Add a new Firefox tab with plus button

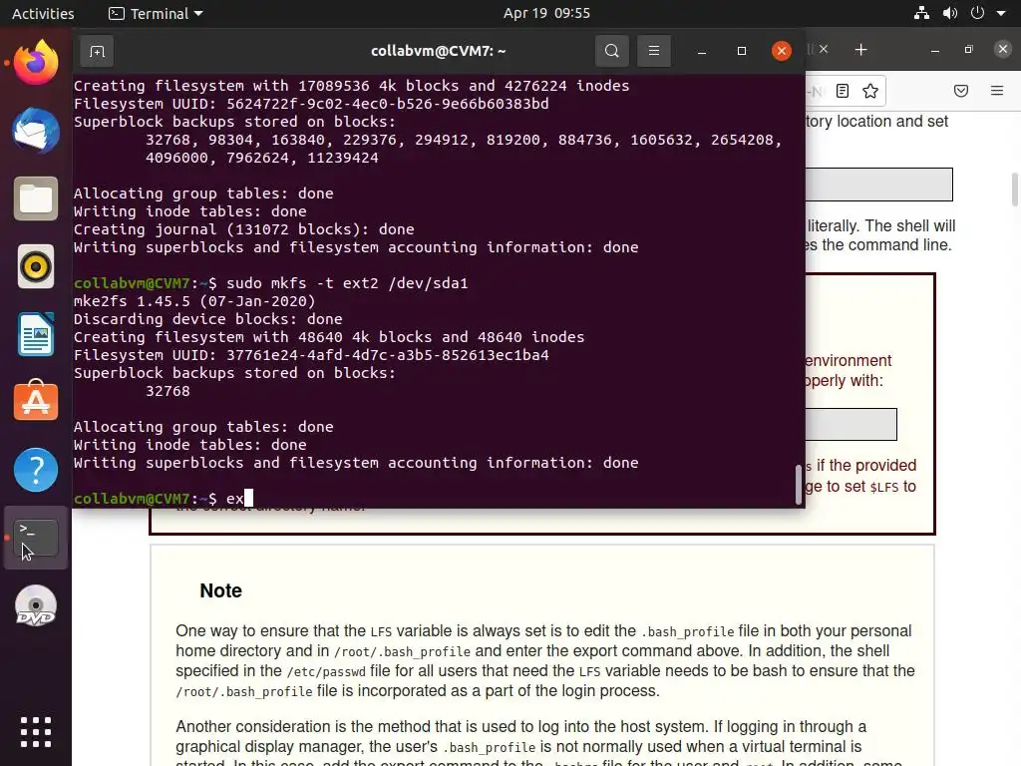click(x=860, y=50)
